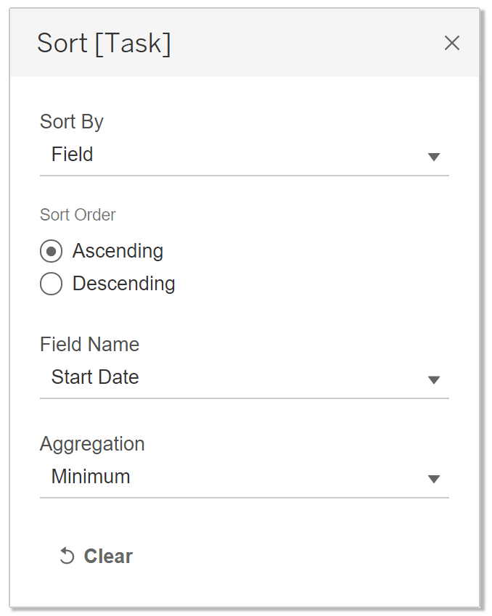Open the Sort By dropdown arrow
Screen dimensions: 492x616
[x=433, y=157]
